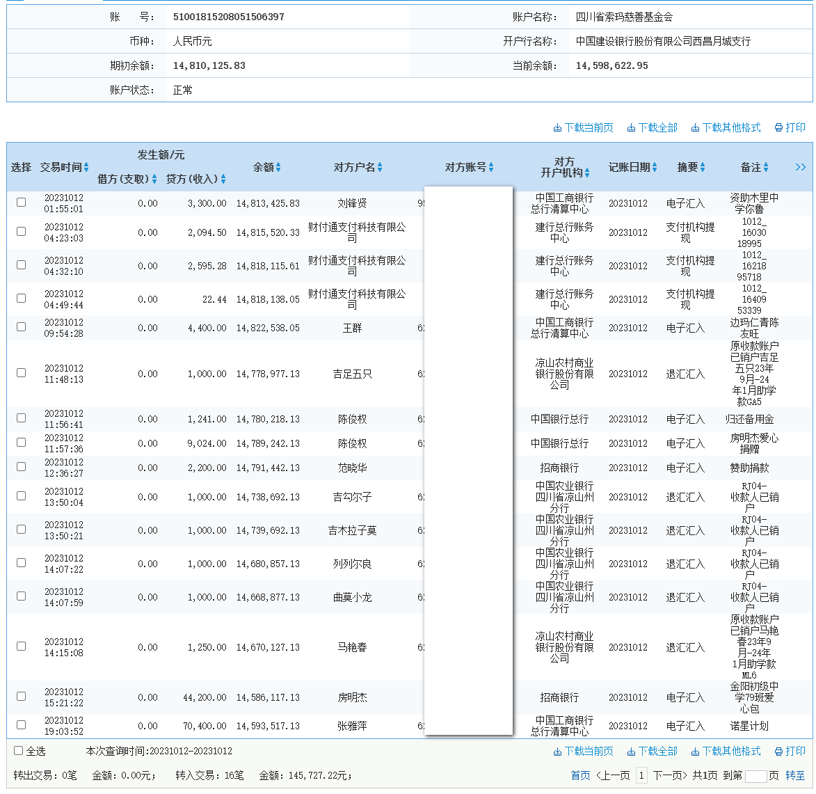816x794 pixels.
Task: Tick the 范晓华 row checkbox
Action: (22, 466)
